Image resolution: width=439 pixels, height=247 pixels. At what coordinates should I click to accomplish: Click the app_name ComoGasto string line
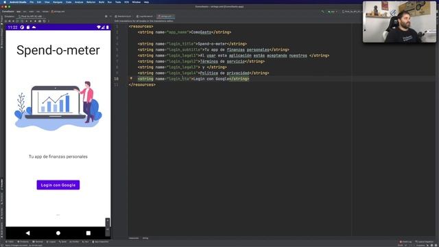tap(185, 32)
